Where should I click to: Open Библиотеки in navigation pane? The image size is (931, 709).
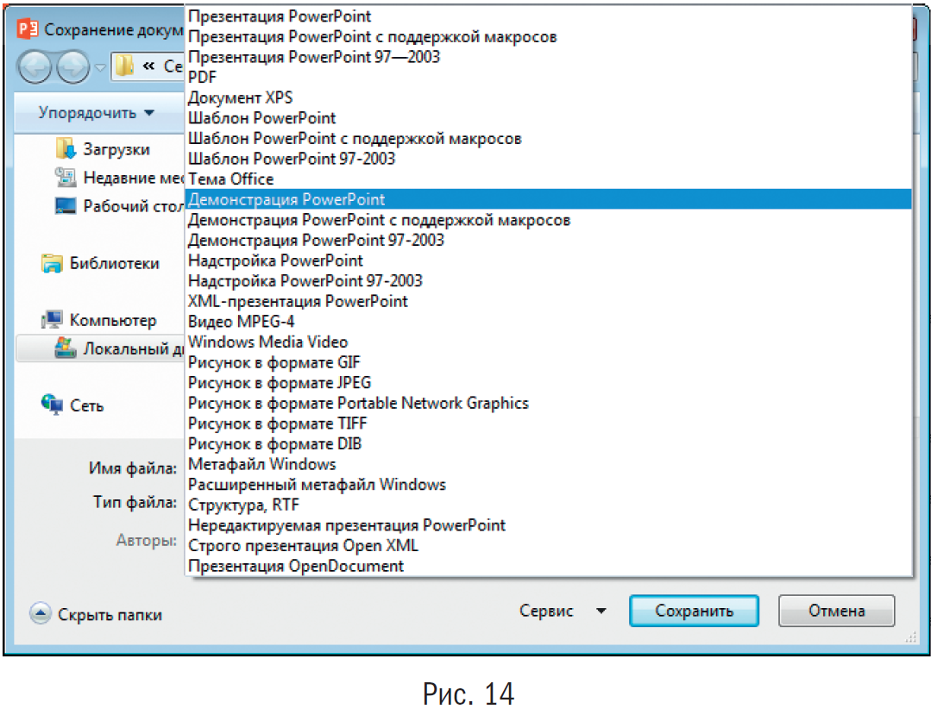pos(114,264)
